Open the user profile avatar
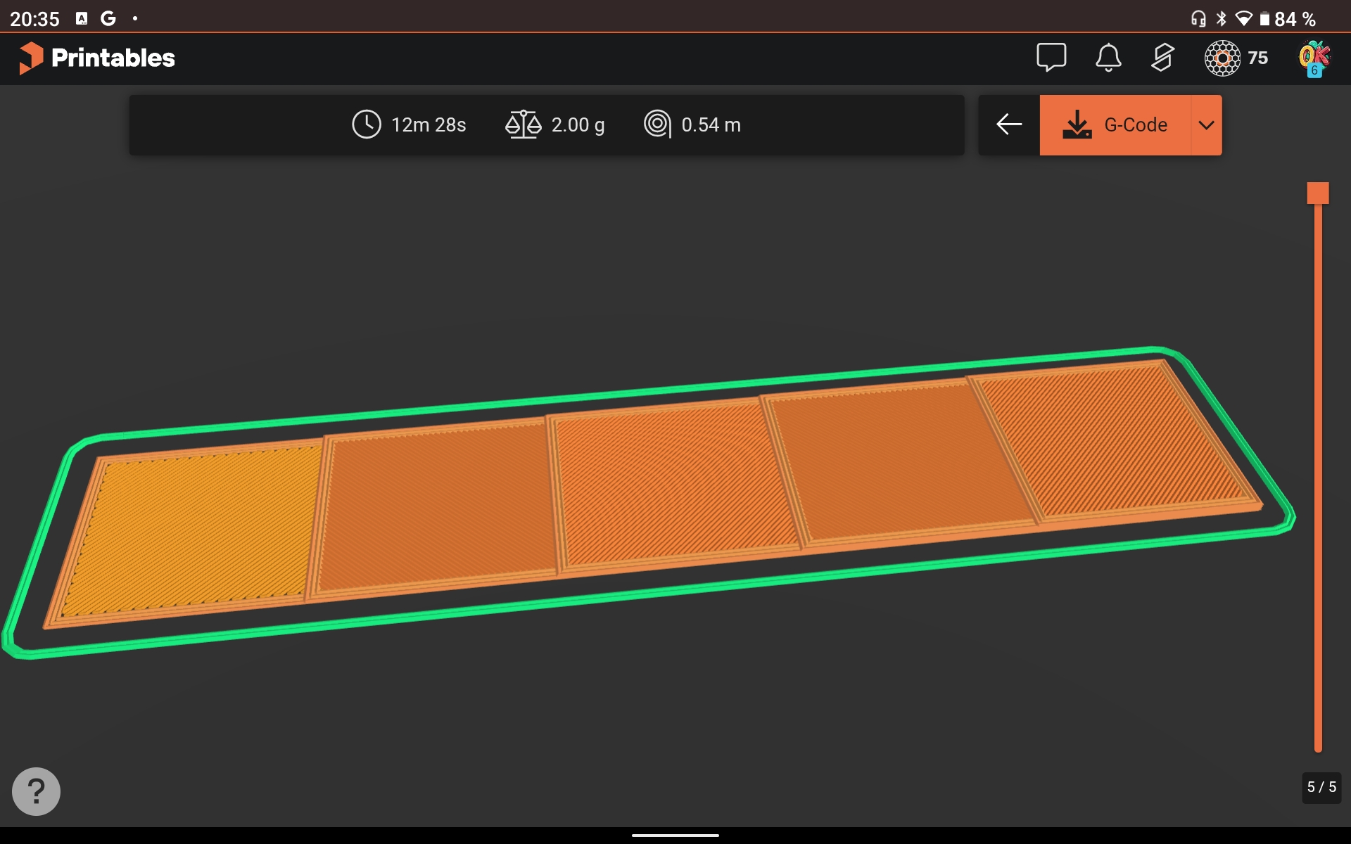The height and width of the screenshot is (844, 1351). point(1314,58)
